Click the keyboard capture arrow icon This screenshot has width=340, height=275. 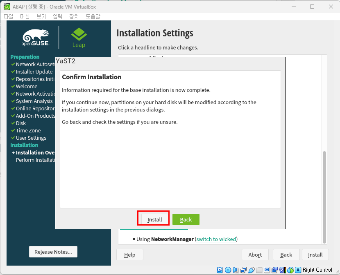(298, 270)
